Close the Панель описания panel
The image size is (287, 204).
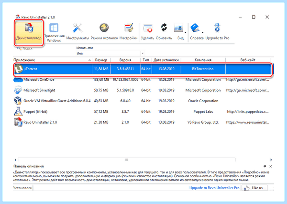(x=271, y=166)
